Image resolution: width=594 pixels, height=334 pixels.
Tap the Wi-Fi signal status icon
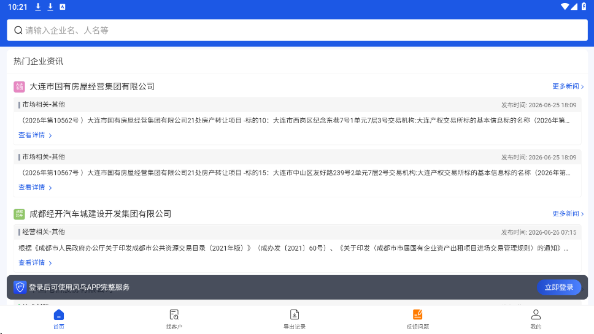pyautogui.click(x=565, y=6)
